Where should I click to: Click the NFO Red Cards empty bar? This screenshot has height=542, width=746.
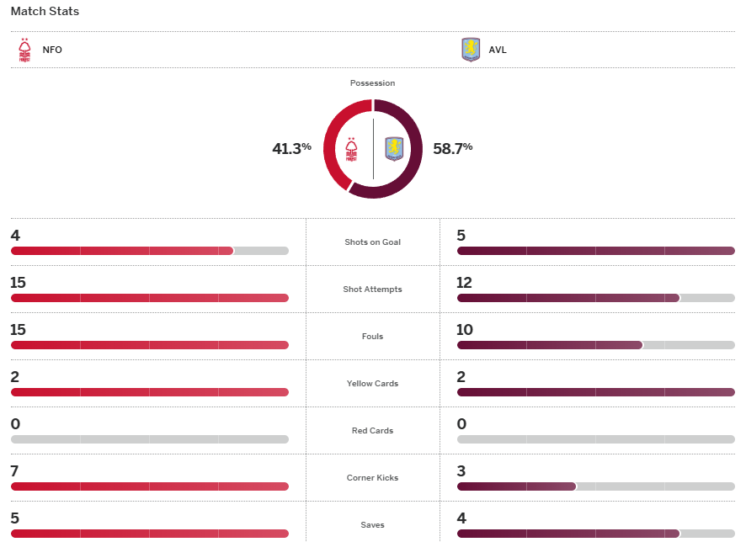(x=149, y=439)
